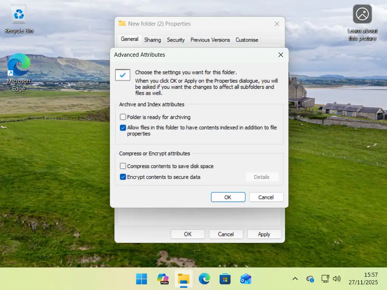Open the Security tab
The height and width of the screenshot is (290, 387).
tap(175, 40)
